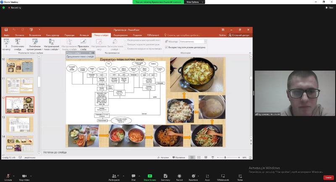Open the Zoom Chat panel
This screenshot has height=182, width=336.
(134, 176)
